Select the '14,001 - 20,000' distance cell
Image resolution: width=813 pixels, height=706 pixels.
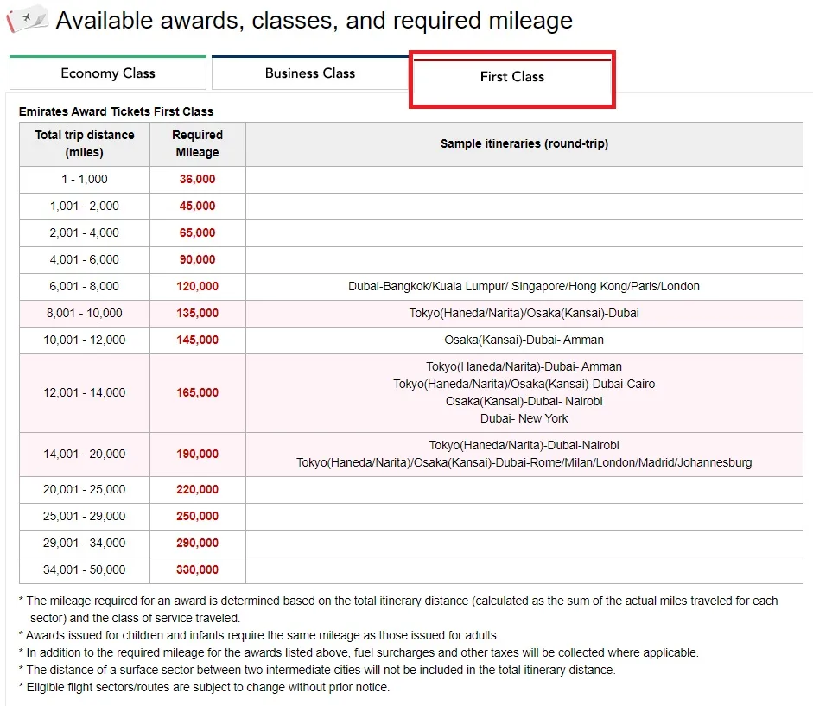[85, 455]
